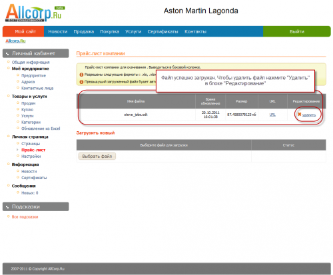
Task: Click the Выйти logout button
Action: coord(297,31)
